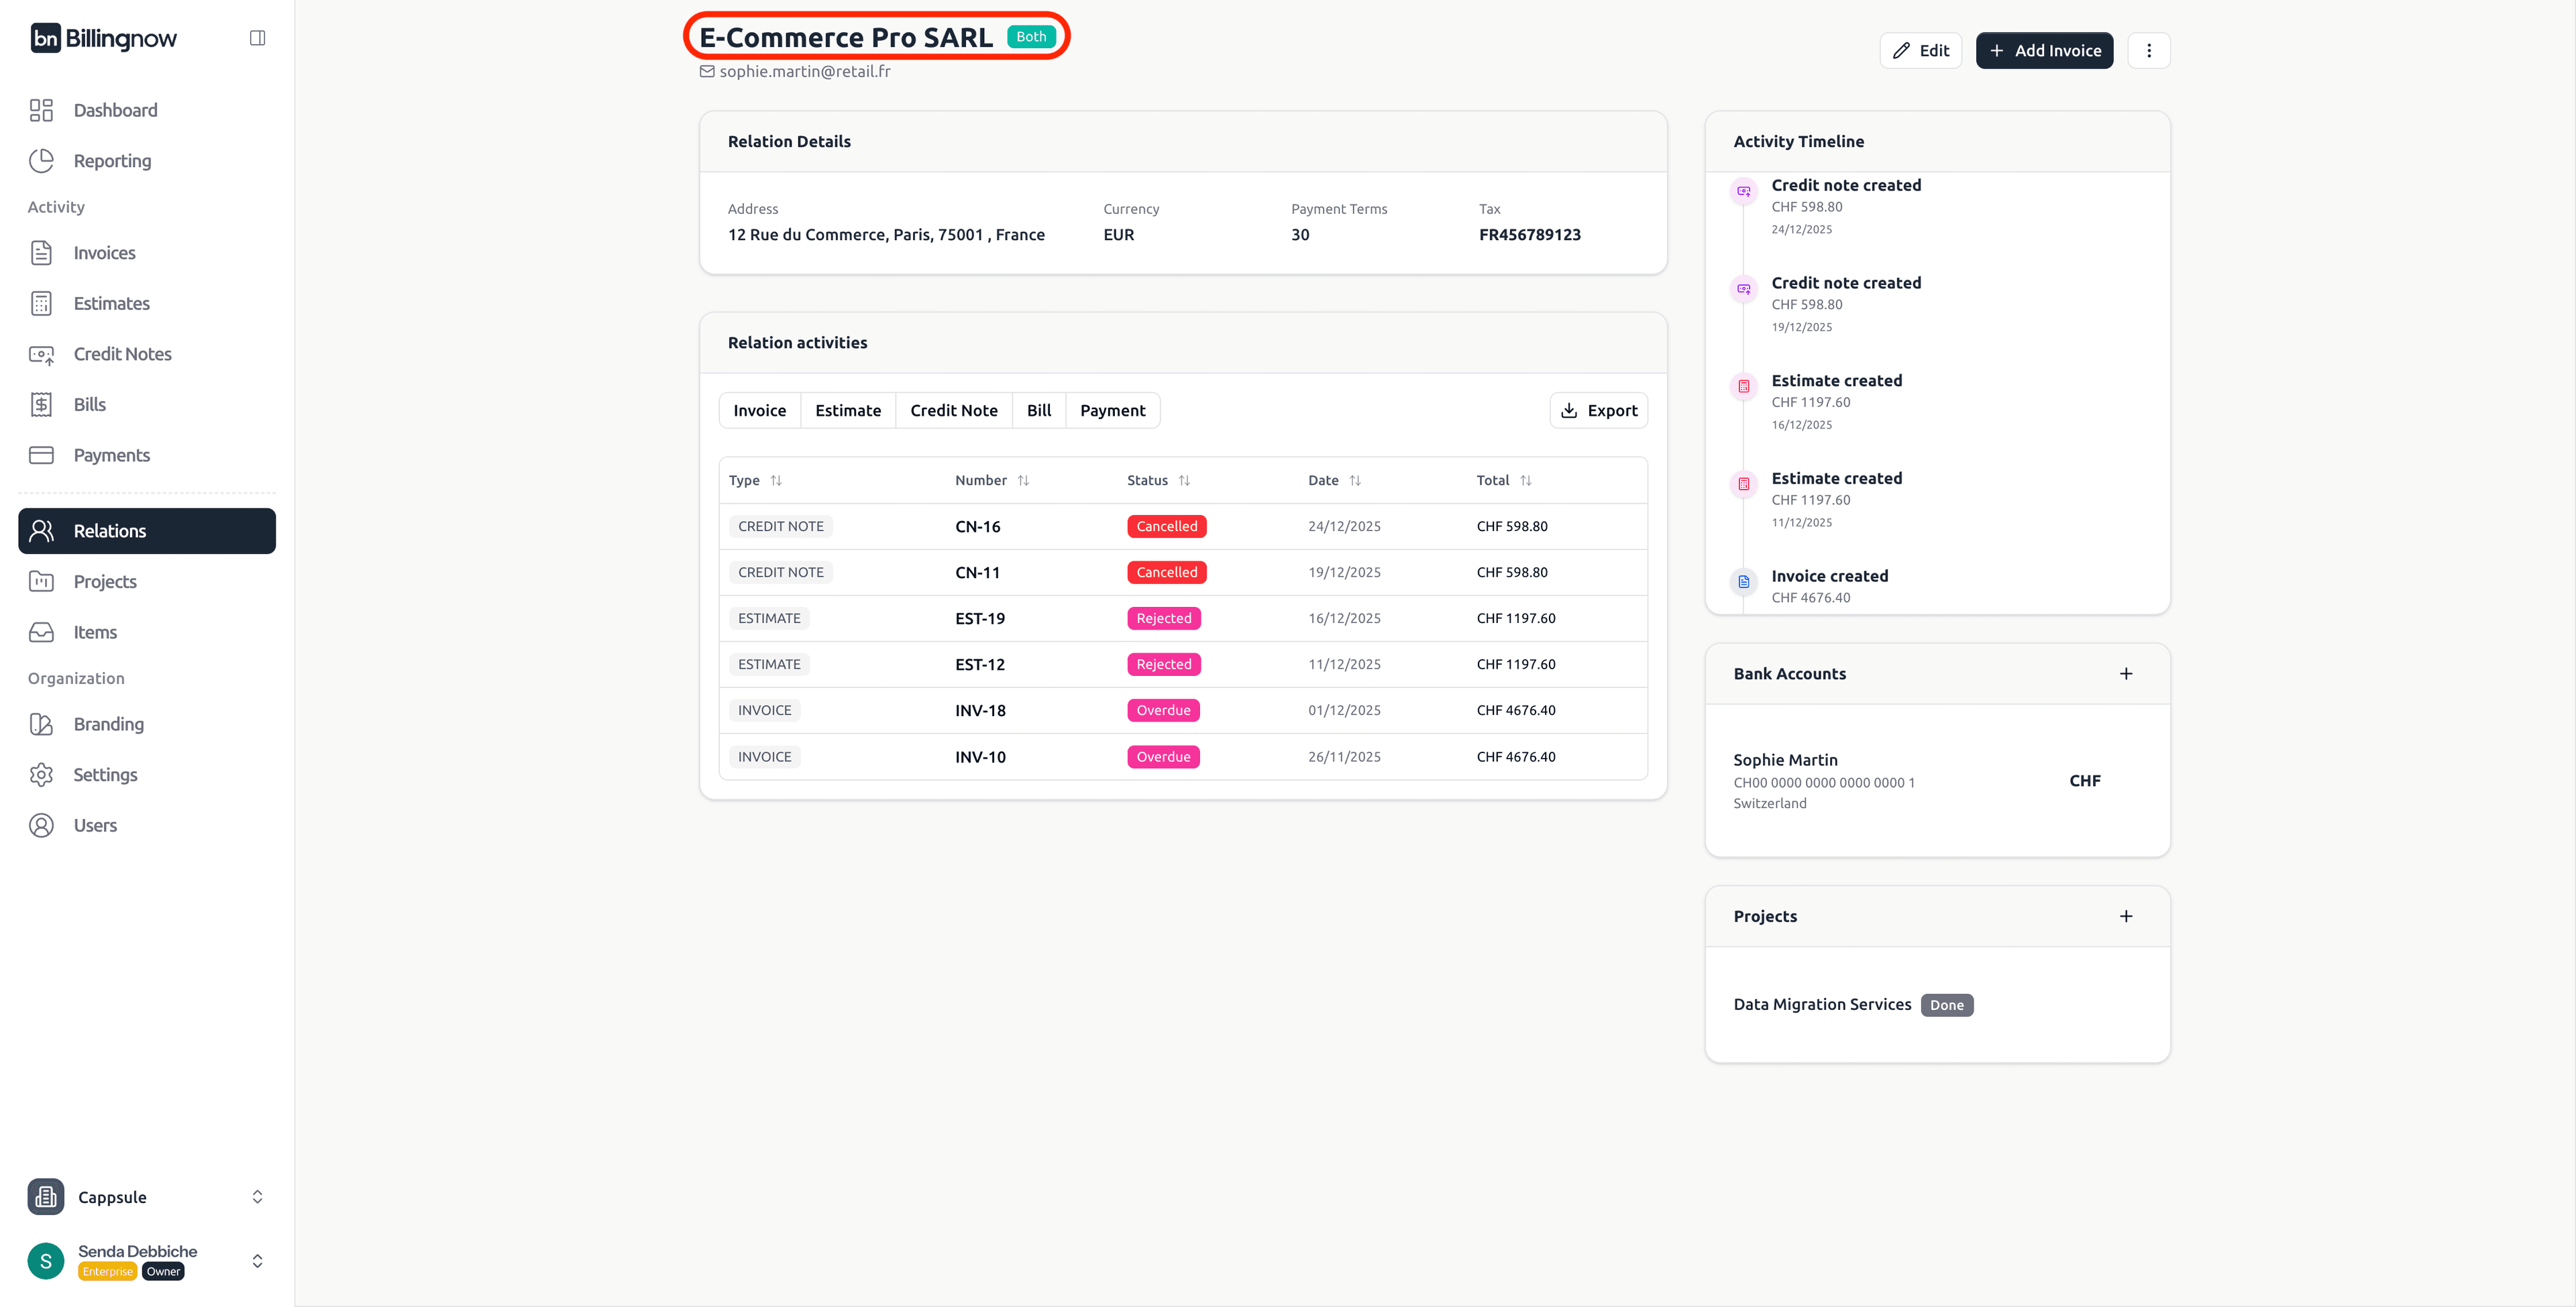Switch to the Credit Note filter tab
2576x1307 pixels.
[953, 411]
